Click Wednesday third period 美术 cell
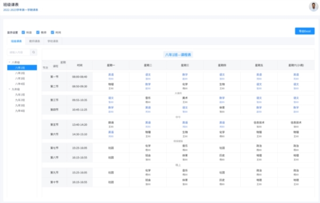This screenshot has height=203, width=320. (x=185, y=100)
